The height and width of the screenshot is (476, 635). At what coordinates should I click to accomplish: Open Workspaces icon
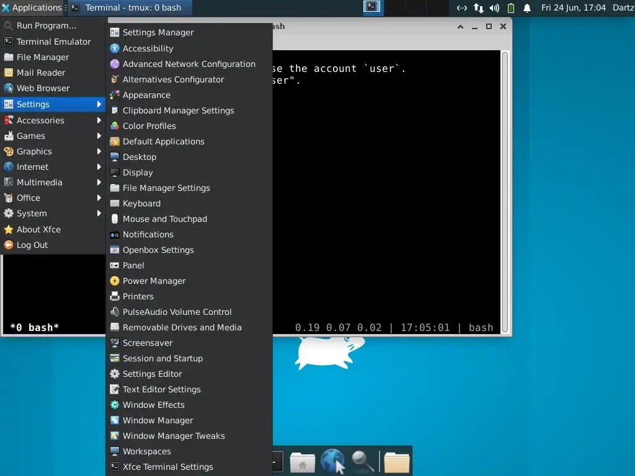click(x=115, y=451)
